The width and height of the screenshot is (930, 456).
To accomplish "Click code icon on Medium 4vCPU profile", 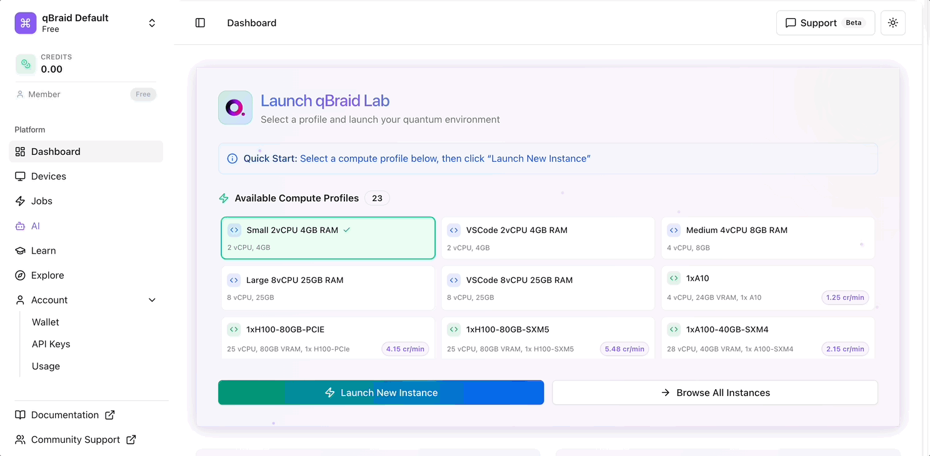I will point(674,230).
